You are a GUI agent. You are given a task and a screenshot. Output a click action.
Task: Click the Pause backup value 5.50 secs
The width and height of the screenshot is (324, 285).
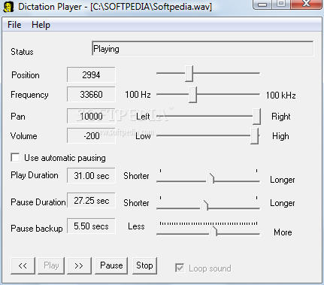[91, 226]
